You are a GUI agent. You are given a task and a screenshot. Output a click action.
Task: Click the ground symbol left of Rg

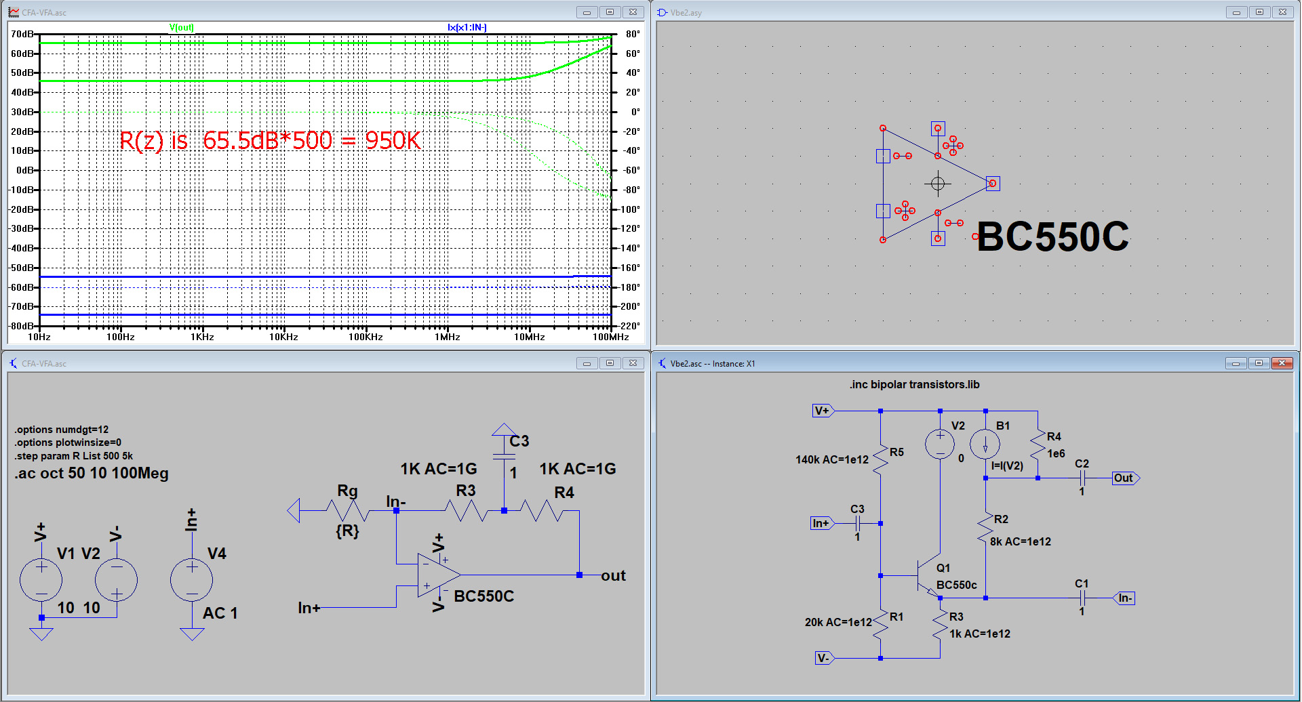[293, 511]
